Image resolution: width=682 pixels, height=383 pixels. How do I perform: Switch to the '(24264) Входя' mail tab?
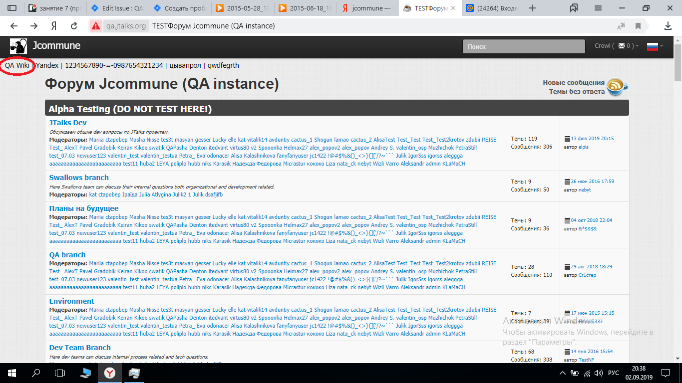(x=492, y=8)
